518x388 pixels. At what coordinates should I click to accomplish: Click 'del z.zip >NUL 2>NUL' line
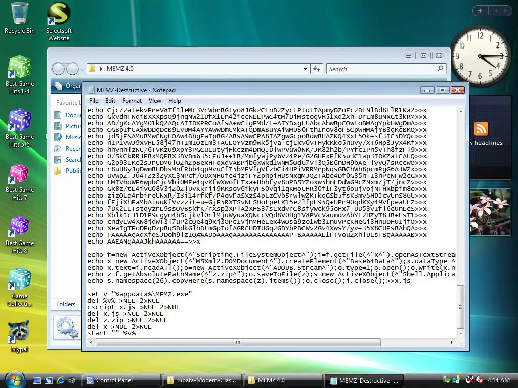pos(127,320)
